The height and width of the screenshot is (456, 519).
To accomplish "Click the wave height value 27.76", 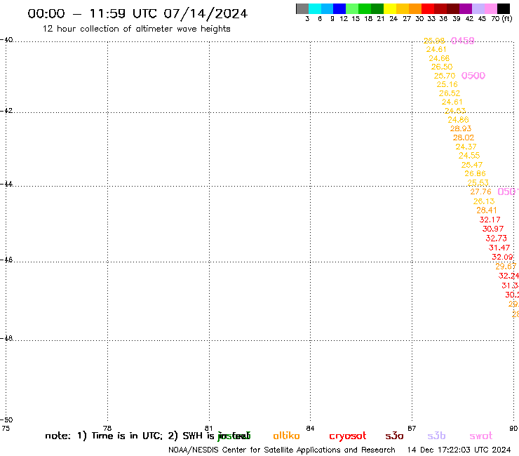I will coord(481,192).
